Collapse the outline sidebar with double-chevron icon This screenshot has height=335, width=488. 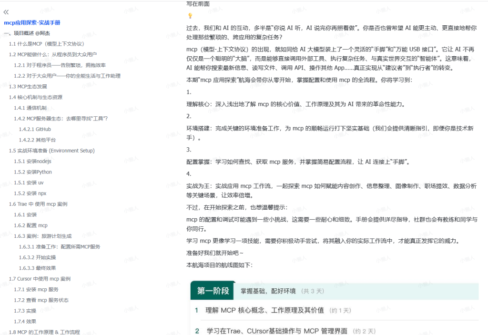pyautogui.click(x=6, y=12)
